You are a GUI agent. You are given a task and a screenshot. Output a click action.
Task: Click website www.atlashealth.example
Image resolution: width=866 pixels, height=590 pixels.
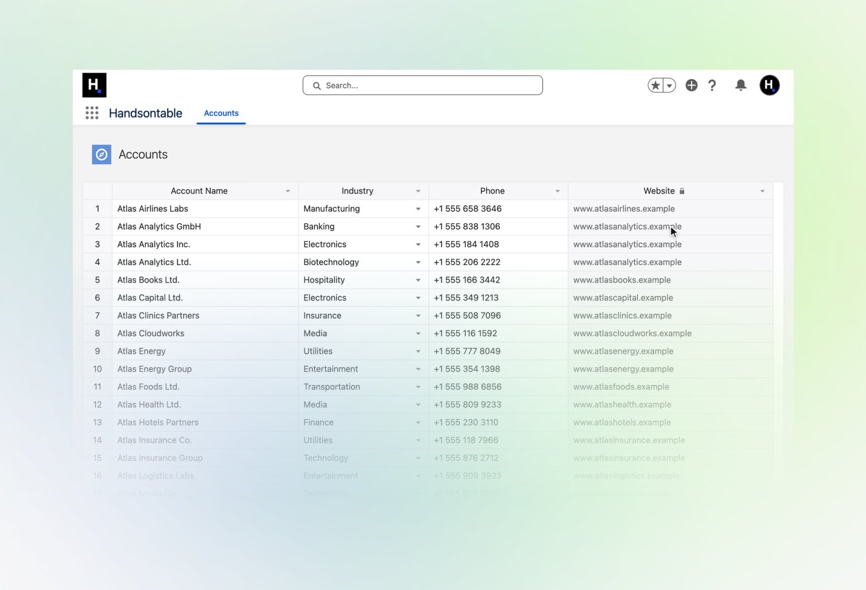tap(671, 405)
